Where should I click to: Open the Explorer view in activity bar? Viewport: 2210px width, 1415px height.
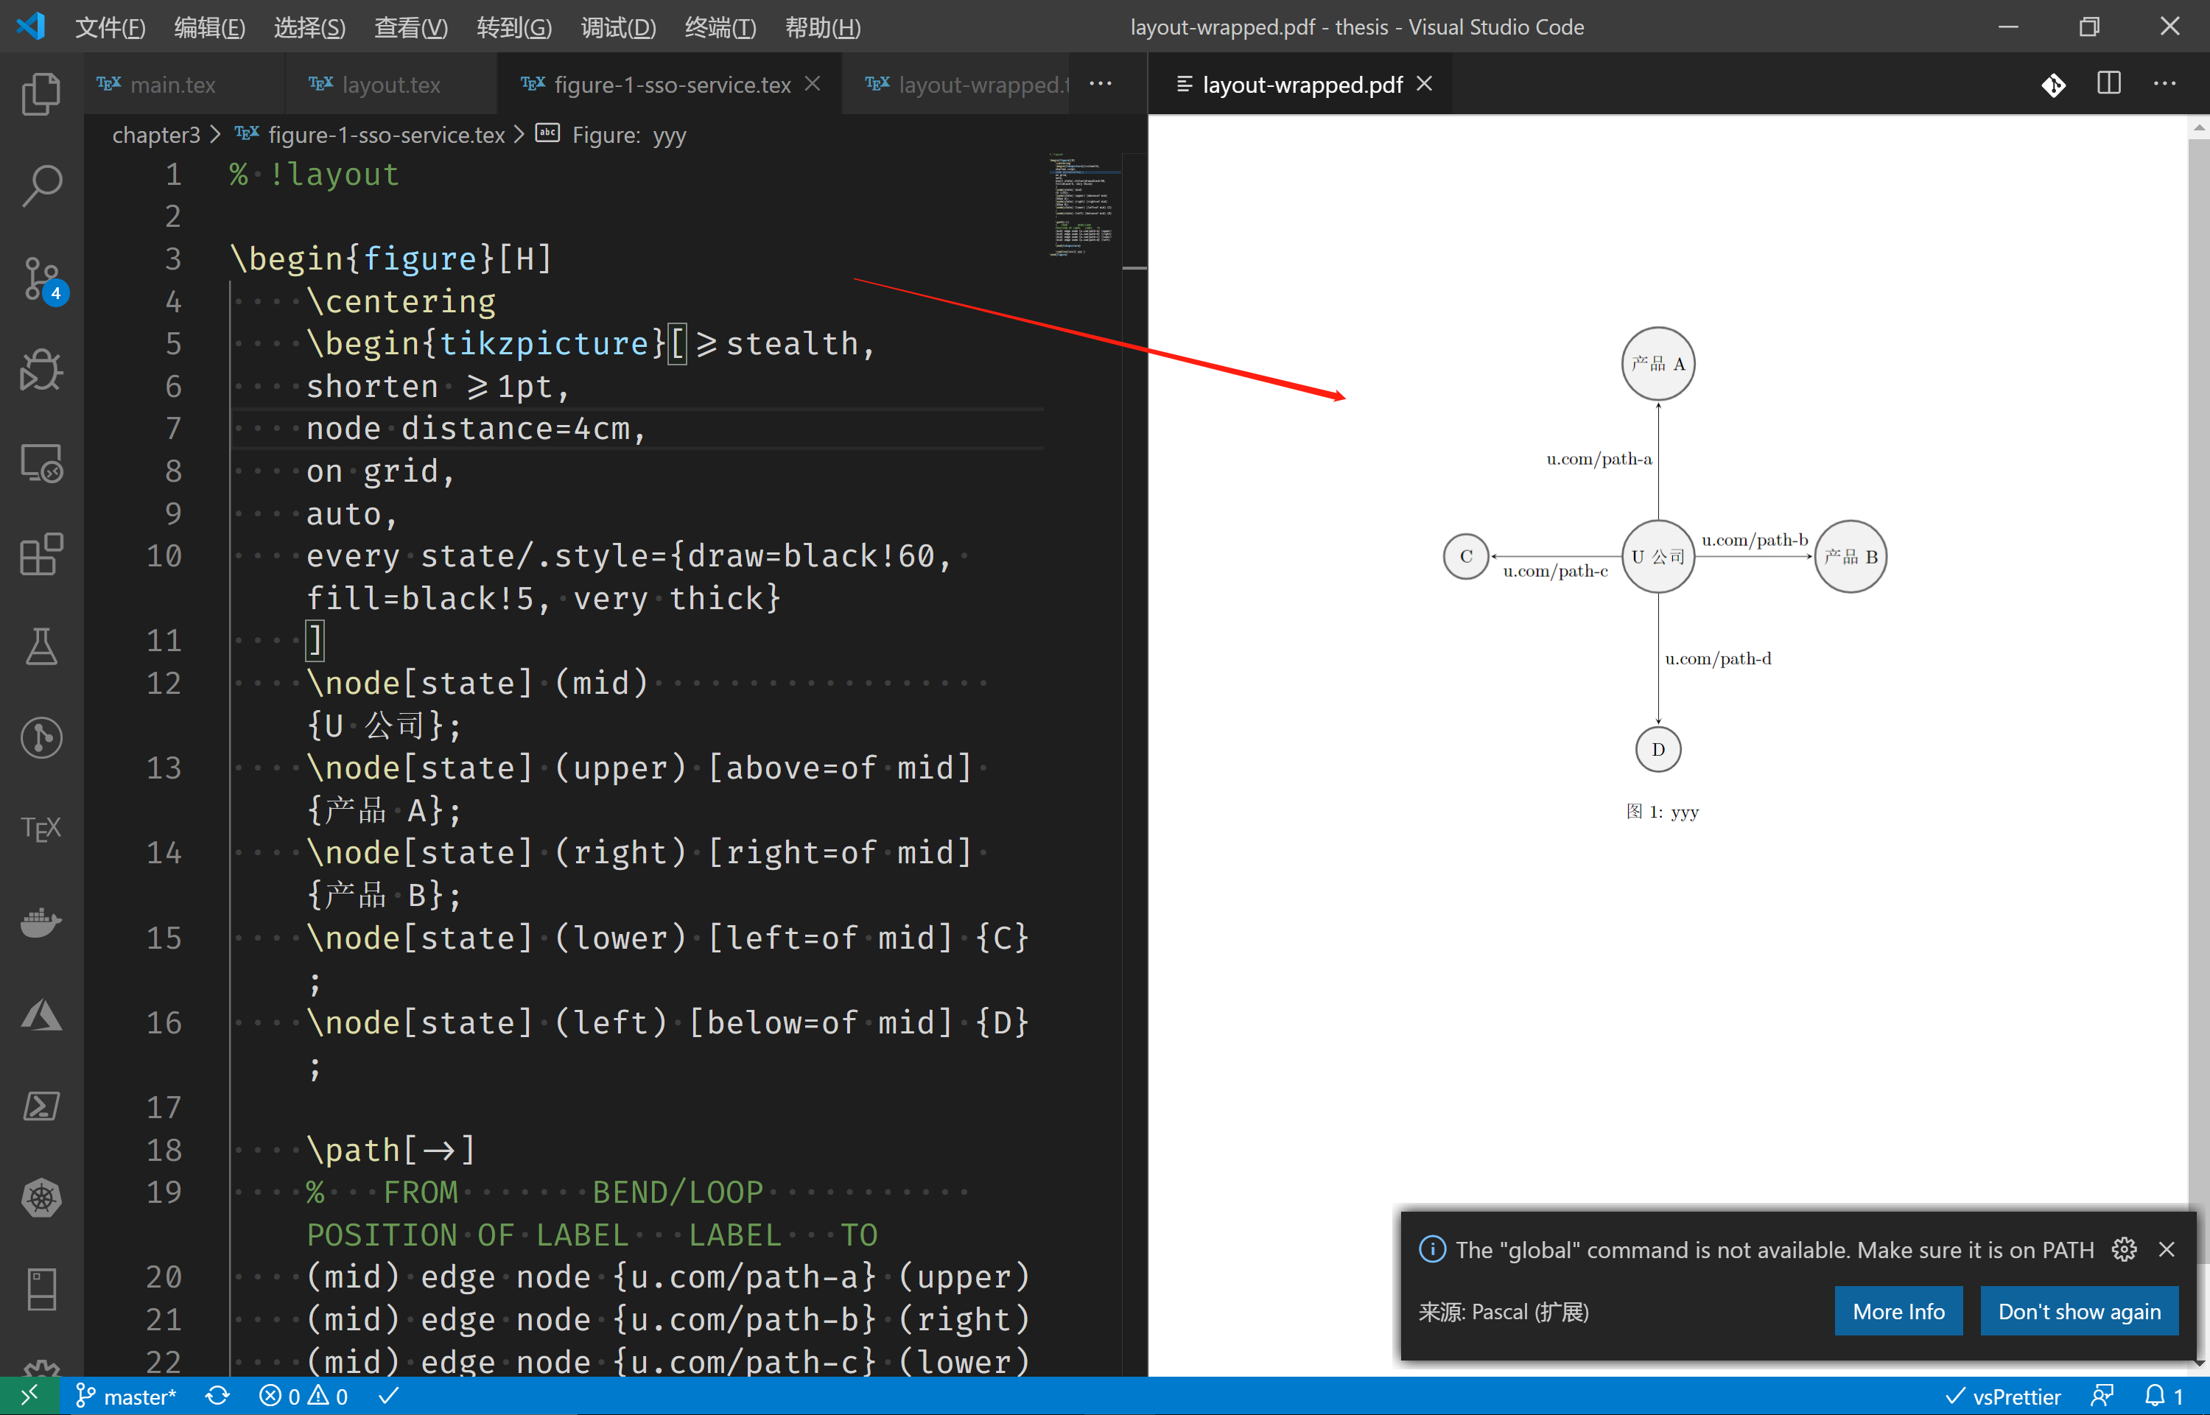[x=41, y=94]
